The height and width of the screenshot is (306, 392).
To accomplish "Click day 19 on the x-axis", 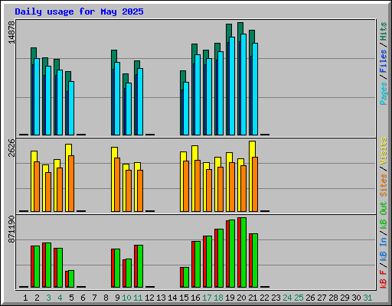I will tap(230, 298).
